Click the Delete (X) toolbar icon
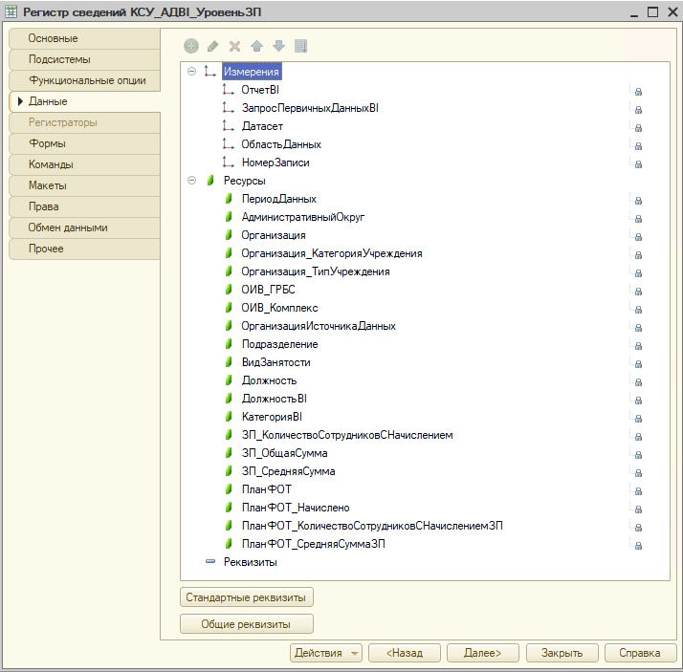683x672 pixels. tap(234, 46)
